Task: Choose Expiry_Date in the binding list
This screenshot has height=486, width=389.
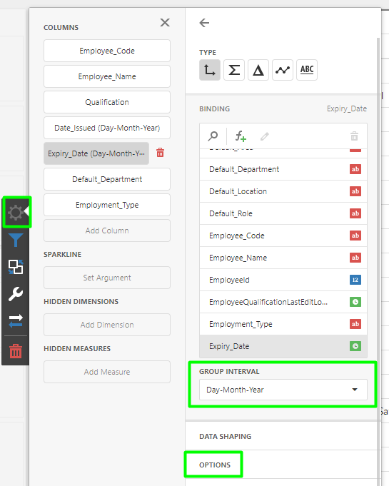Action: 283,346
